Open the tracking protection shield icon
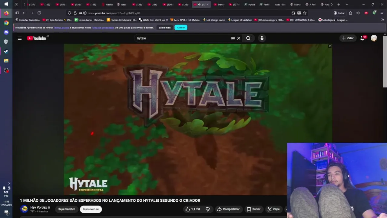The image size is (387, 218). (69, 13)
